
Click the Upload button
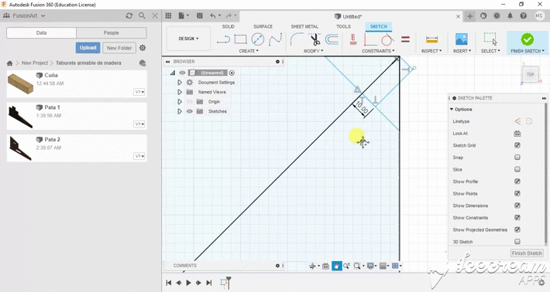(88, 48)
